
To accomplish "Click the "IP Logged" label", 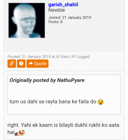I will [x=81, y=57].
